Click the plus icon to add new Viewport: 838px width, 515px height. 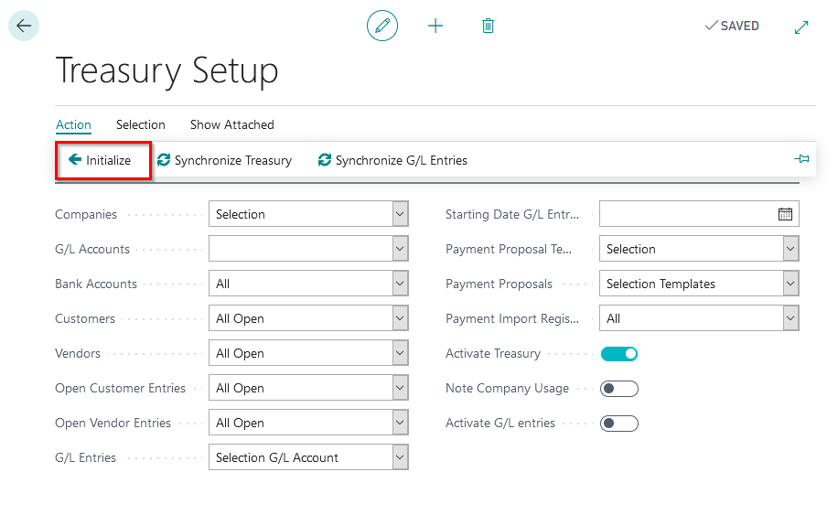[x=435, y=26]
